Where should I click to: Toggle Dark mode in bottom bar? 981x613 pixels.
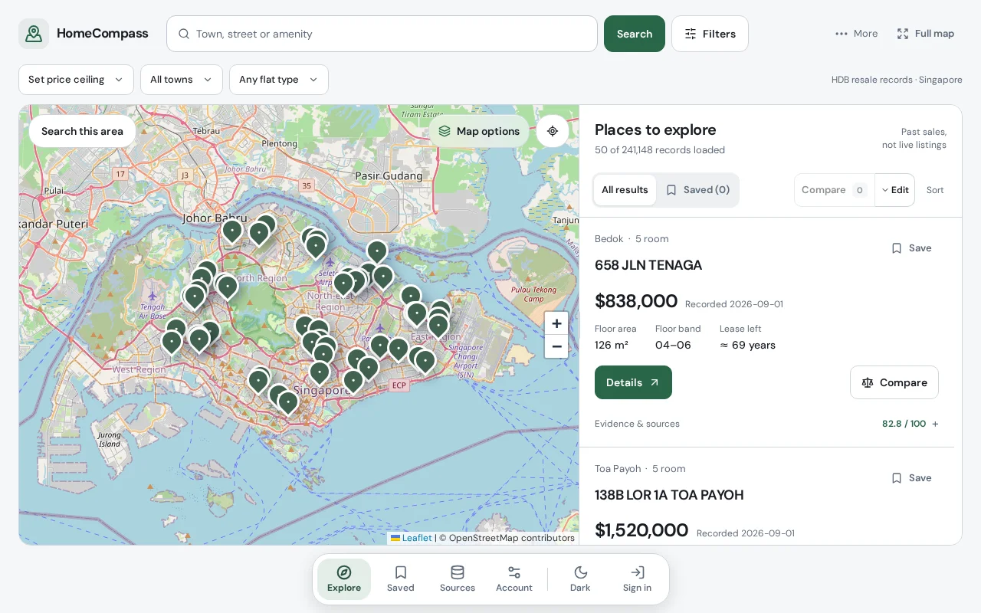pos(580,579)
